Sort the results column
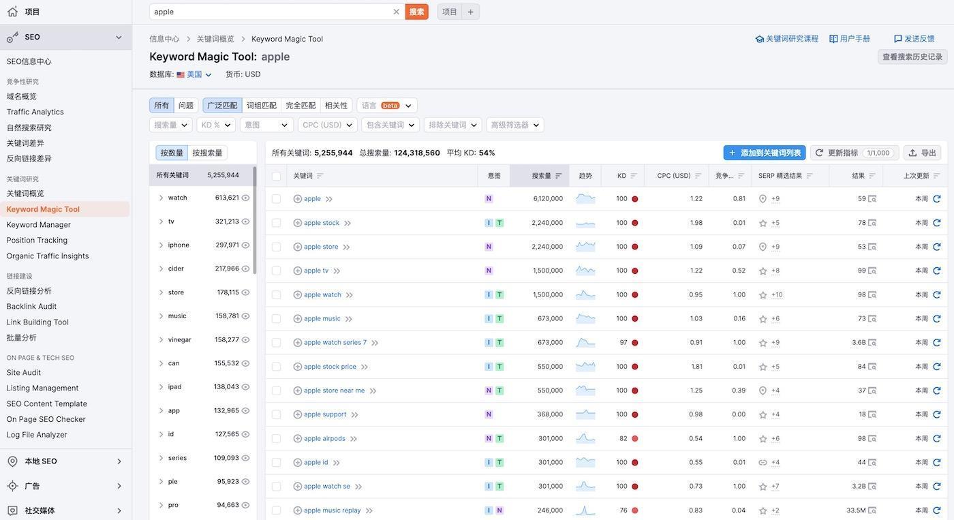 tap(872, 176)
